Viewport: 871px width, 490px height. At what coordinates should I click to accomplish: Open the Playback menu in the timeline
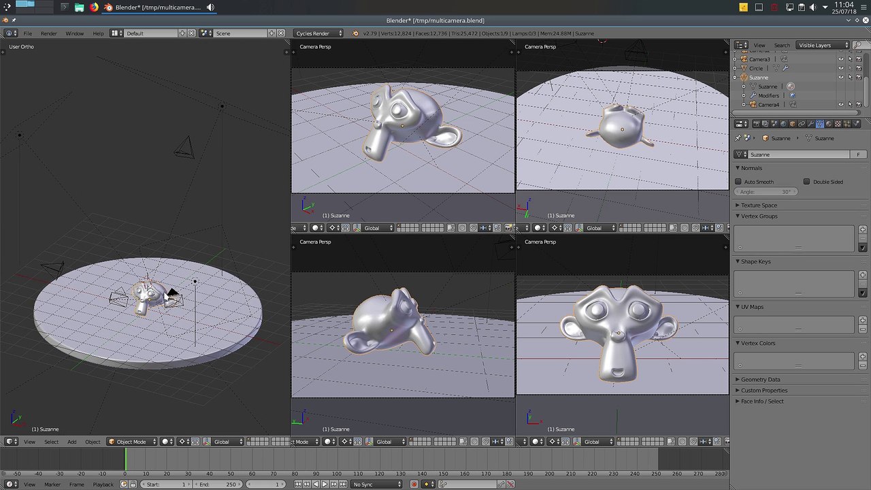[103, 484]
